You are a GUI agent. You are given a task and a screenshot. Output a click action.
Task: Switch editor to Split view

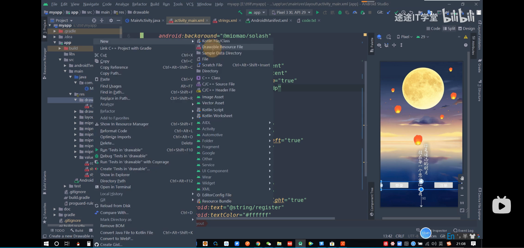point(449,29)
